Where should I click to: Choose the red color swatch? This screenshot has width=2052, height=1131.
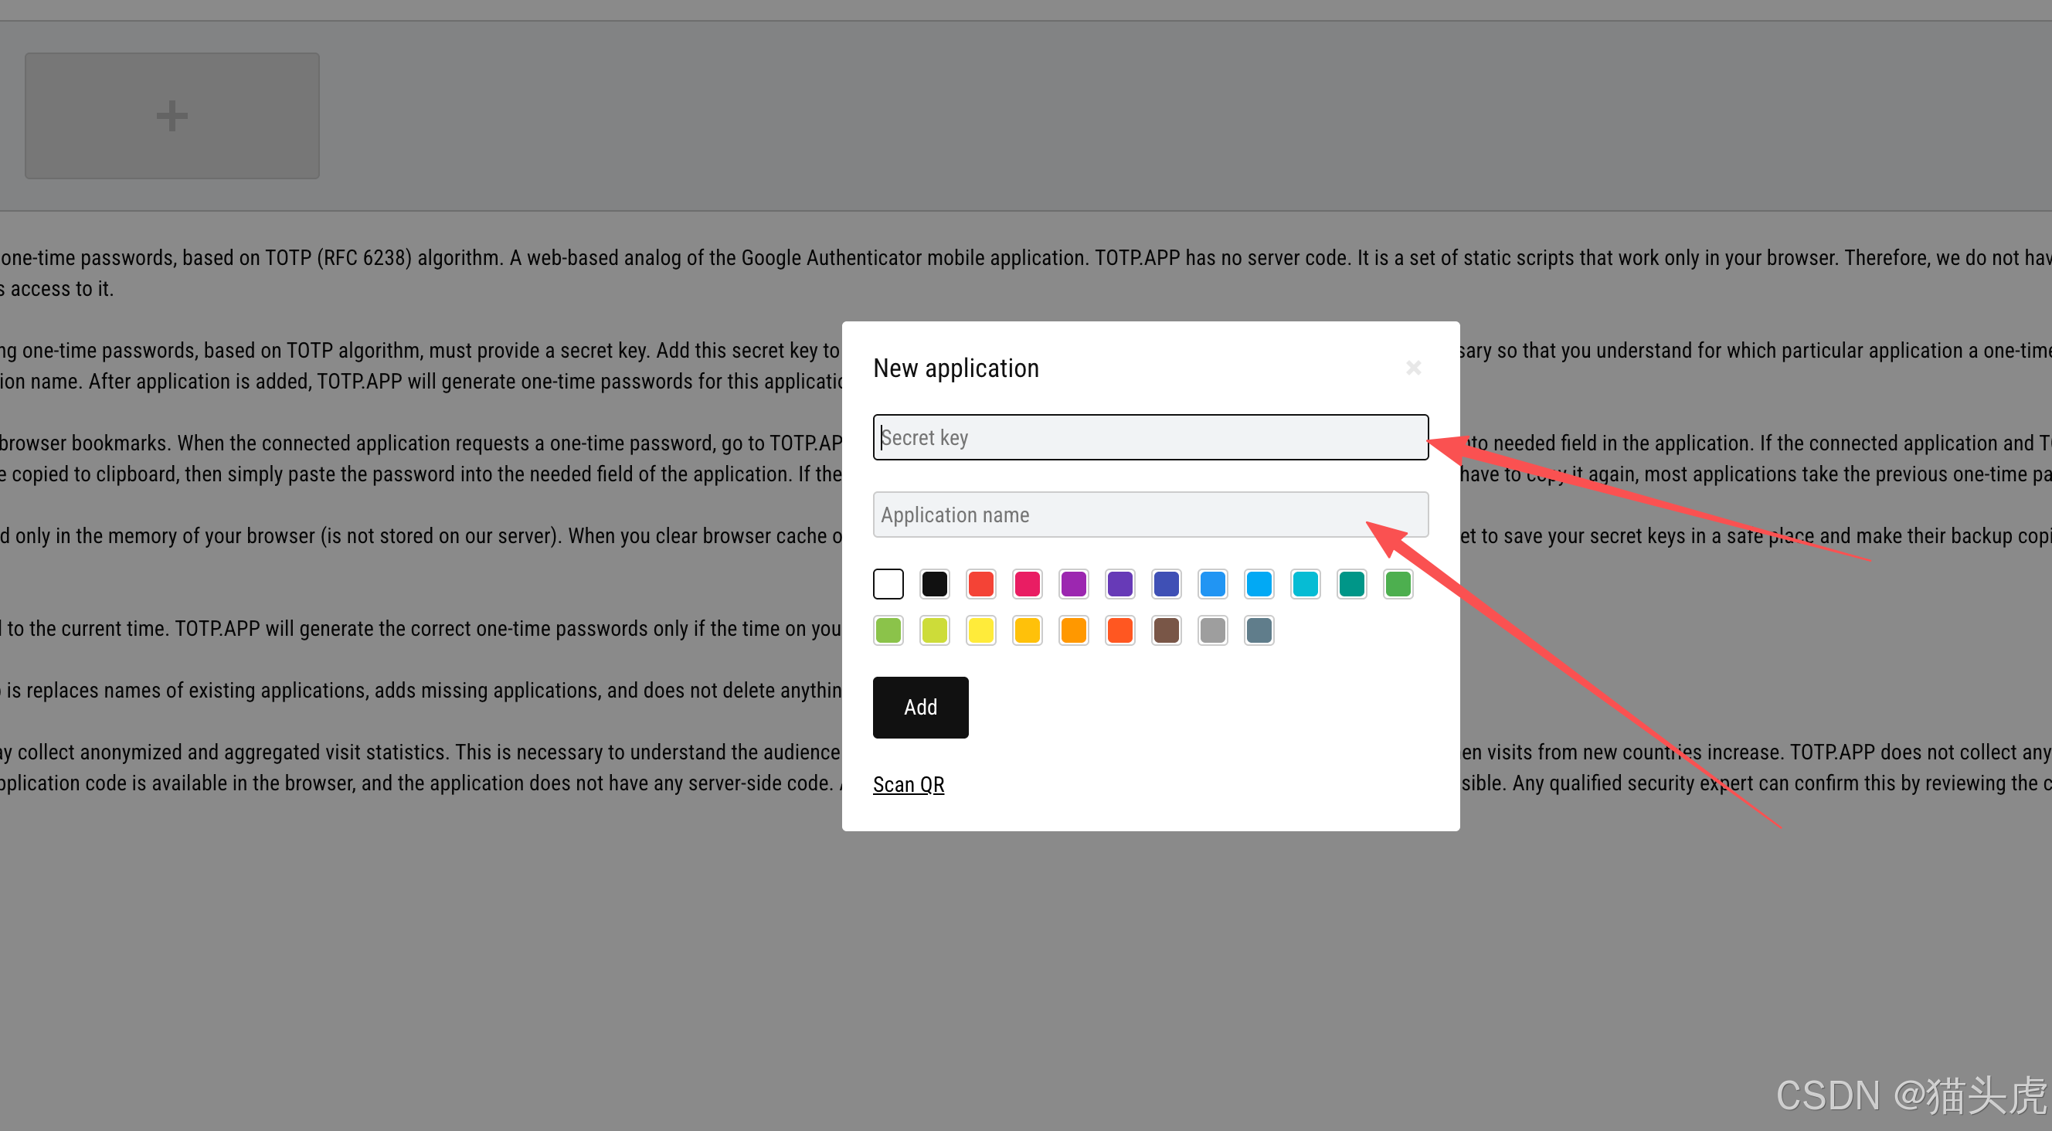coord(980,584)
